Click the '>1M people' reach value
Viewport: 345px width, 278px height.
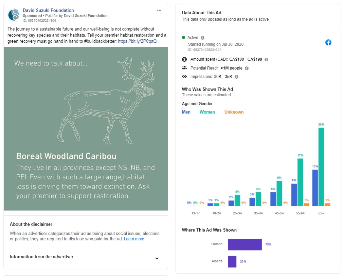[232, 68]
